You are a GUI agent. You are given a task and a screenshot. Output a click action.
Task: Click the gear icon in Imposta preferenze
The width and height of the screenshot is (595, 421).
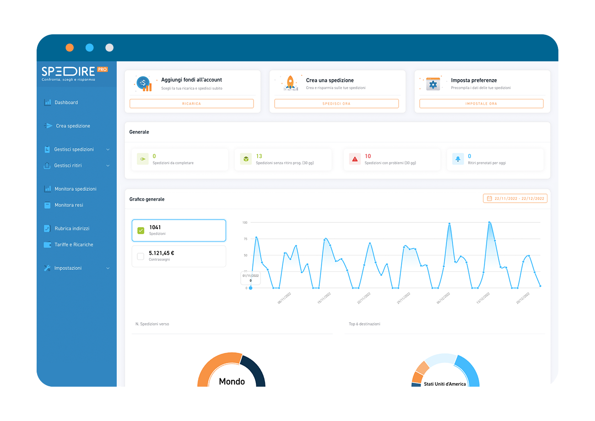(433, 84)
